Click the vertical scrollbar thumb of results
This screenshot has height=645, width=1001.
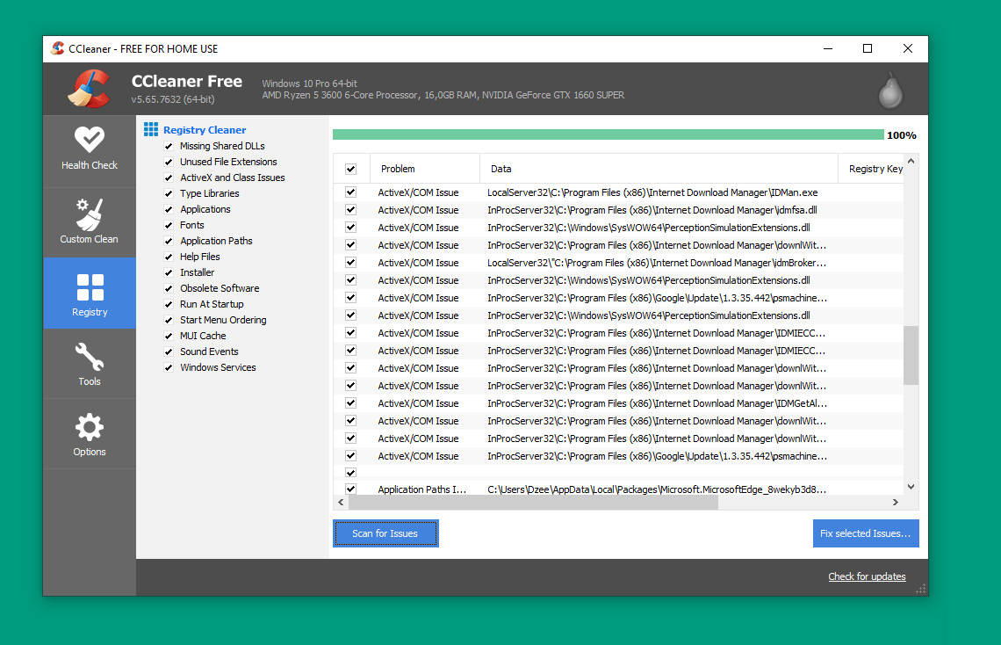coord(911,356)
